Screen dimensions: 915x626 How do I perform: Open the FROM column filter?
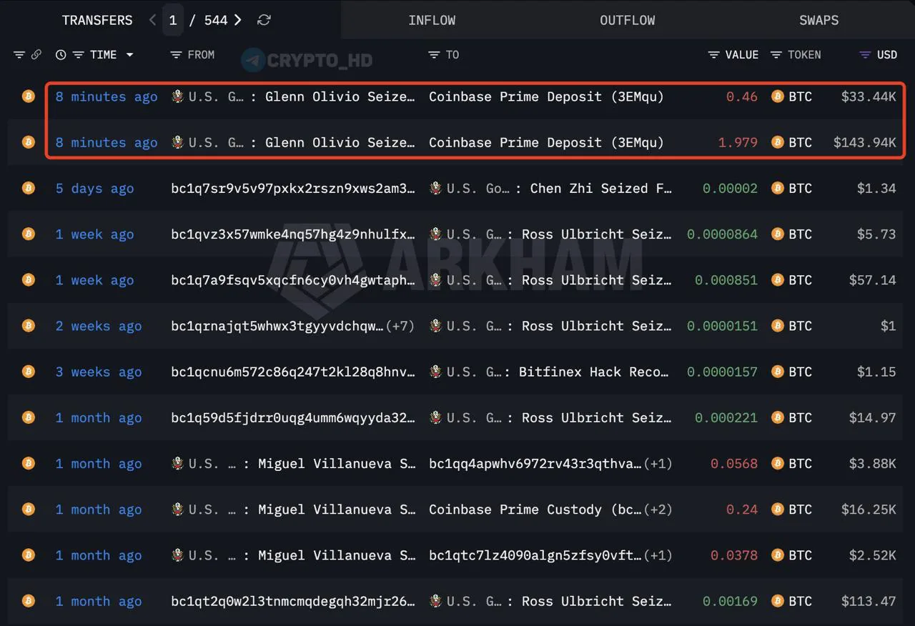tap(176, 55)
